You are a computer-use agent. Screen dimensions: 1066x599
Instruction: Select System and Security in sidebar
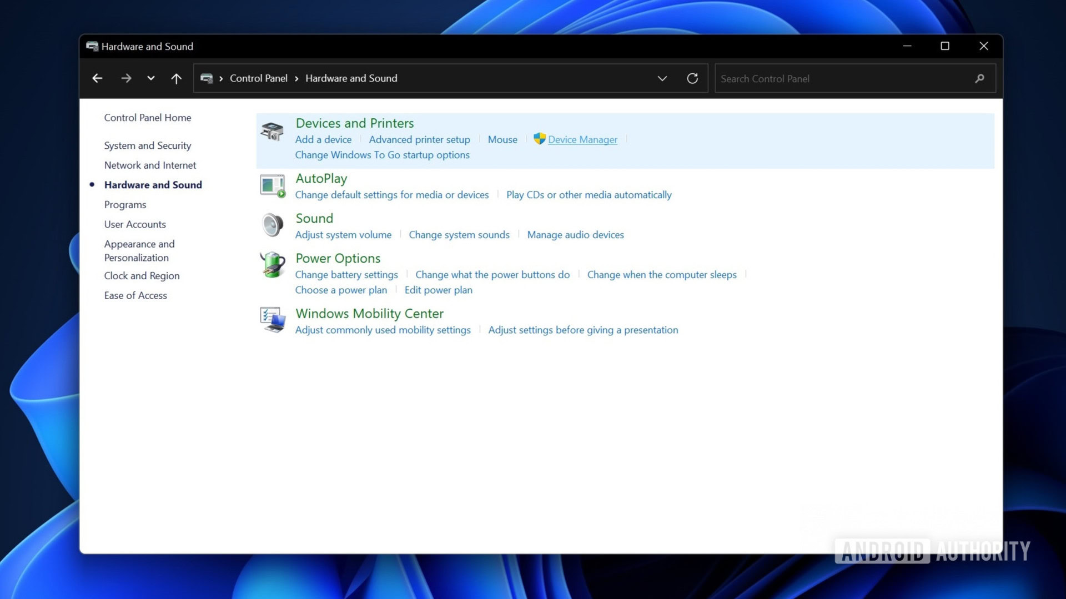click(x=147, y=145)
